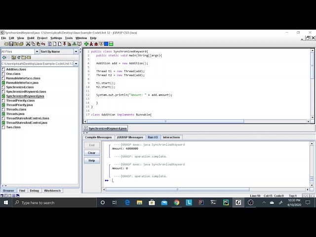The image size is (316, 237).
Task: Click the code editor vertical scrollbar thumb
Action: pos(313,66)
